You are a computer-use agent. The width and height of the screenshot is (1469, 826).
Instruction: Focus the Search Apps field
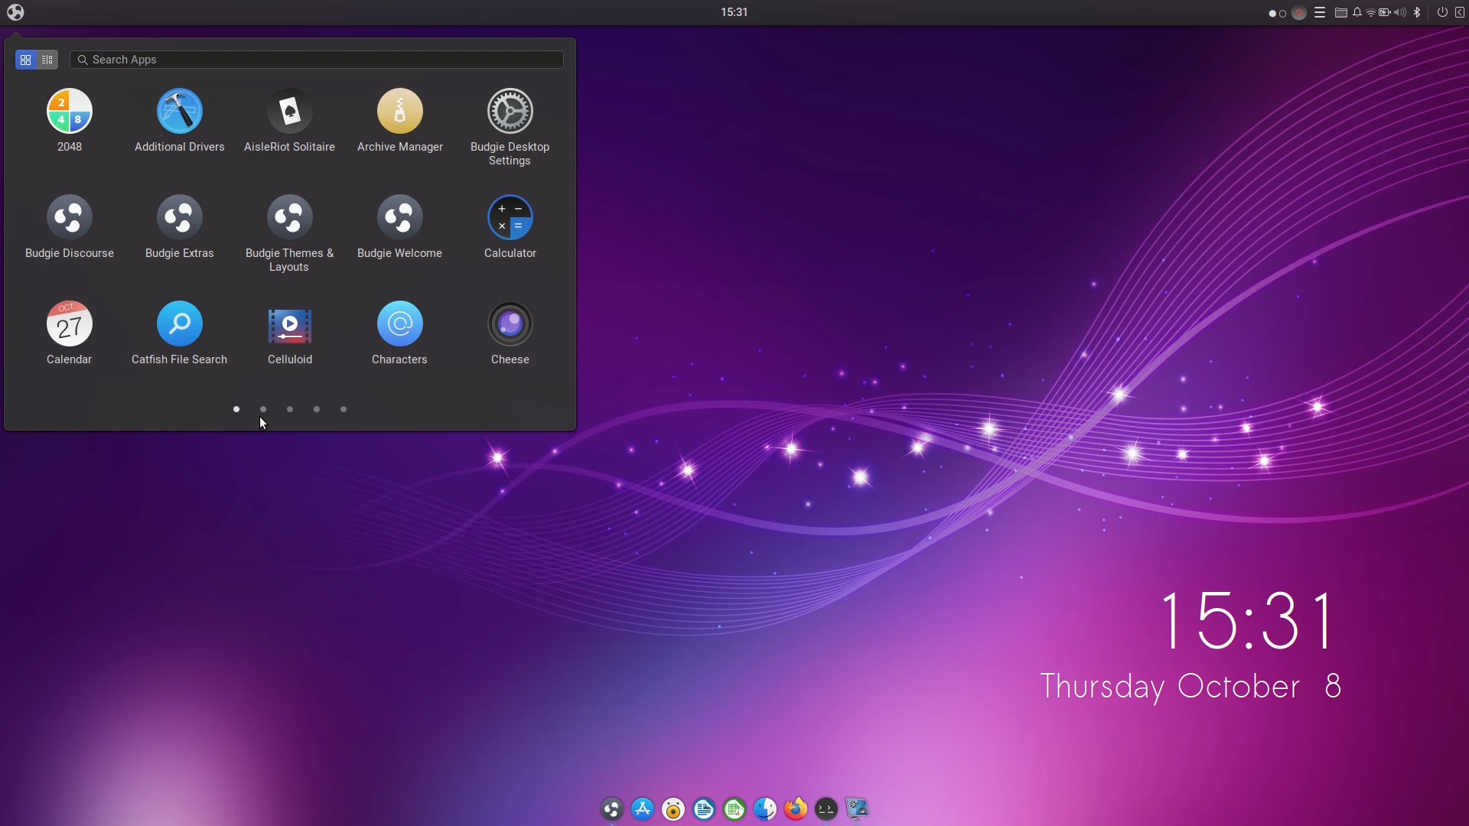317,60
